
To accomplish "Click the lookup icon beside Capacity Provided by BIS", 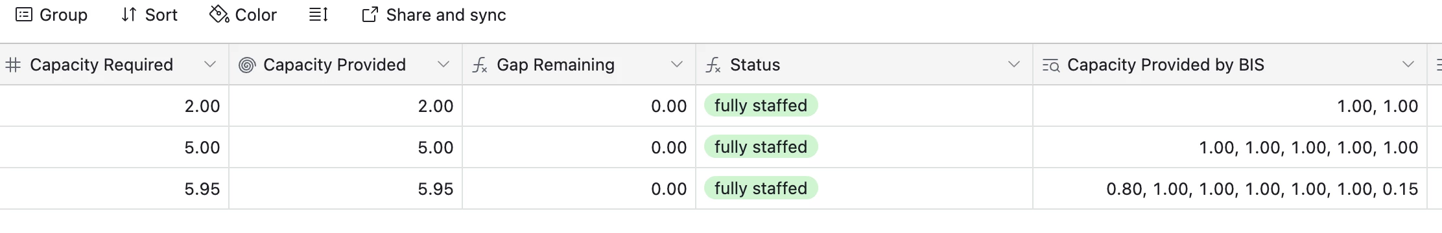I will 1050,65.
